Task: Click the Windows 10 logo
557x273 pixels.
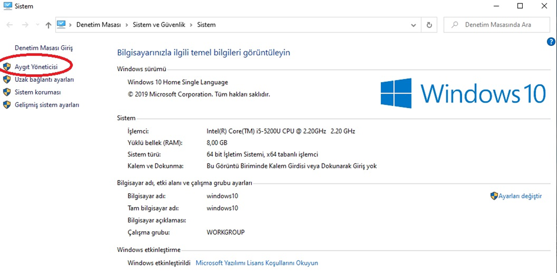Action: (463, 93)
